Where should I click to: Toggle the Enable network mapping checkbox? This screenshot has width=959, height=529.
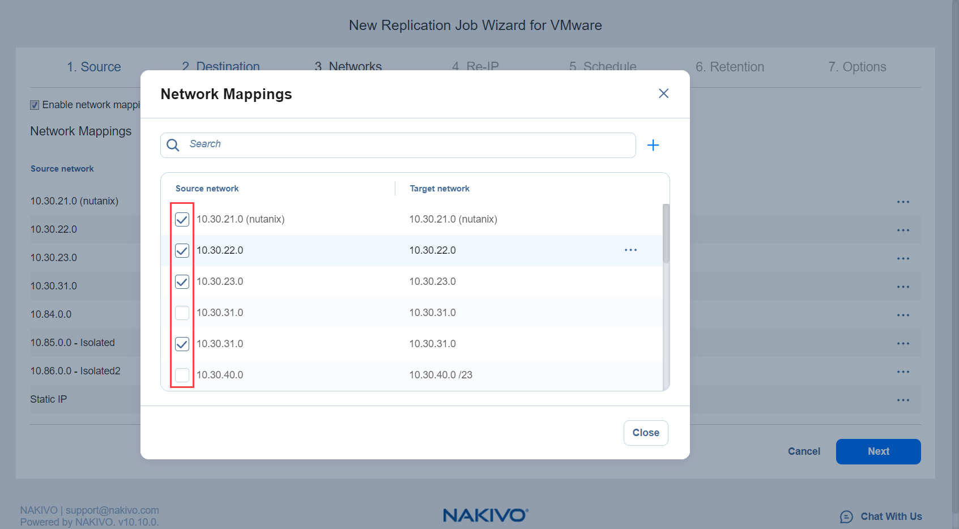pyautogui.click(x=35, y=105)
